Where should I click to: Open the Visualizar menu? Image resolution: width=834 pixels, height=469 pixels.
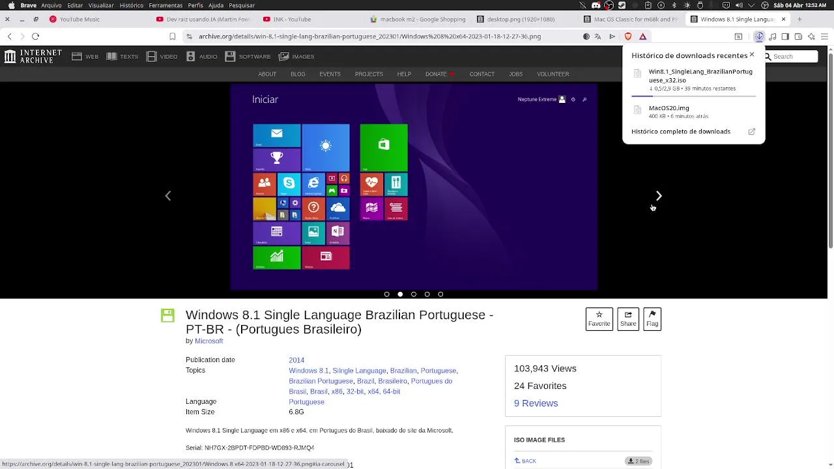tap(101, 5)
